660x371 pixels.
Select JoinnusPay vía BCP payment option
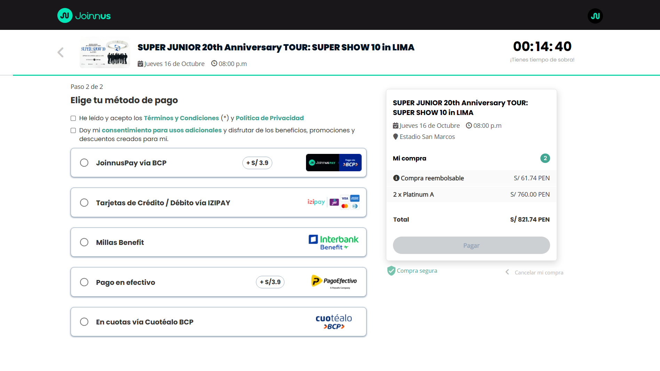pyautogui.click(x=84, y=163)
